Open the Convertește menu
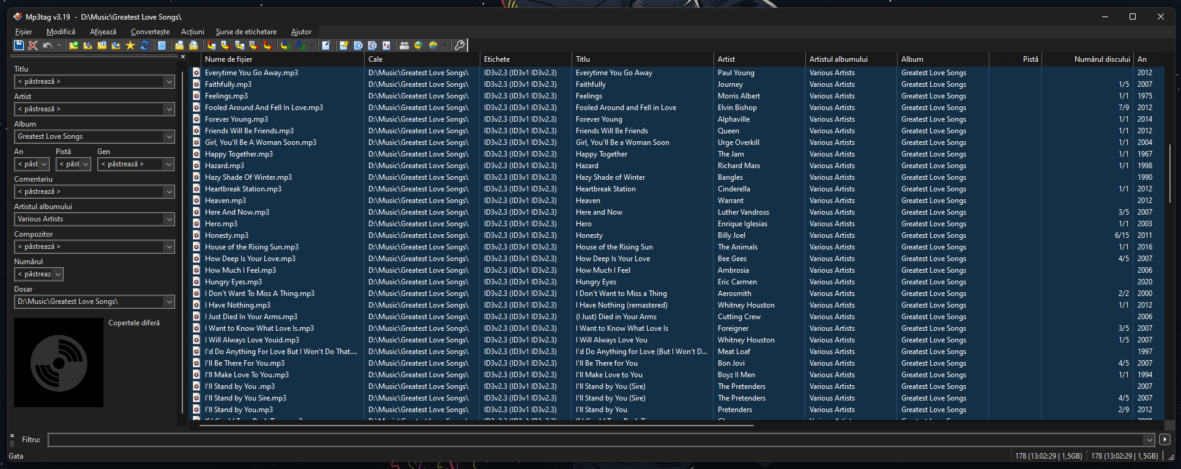Image resolution: width=1181 pixels, height=469 pixels. (x=150, y=32)
